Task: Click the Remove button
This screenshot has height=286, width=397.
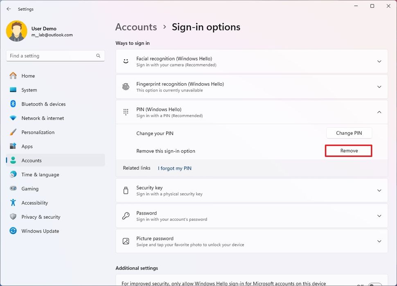Action: [348, 151]
